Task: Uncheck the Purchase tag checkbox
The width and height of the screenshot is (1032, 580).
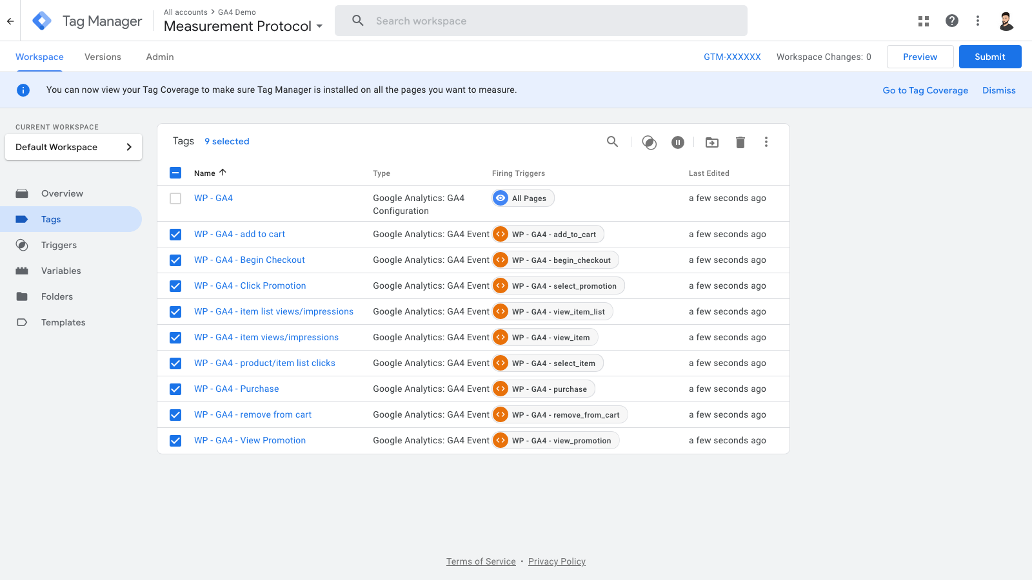Action: click(x=175, y=389)
